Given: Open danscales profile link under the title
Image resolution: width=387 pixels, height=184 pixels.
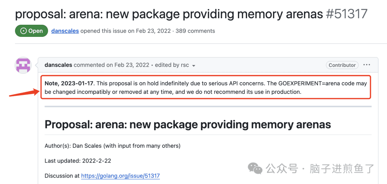Looking at the screenshot, I should point(65,31).
